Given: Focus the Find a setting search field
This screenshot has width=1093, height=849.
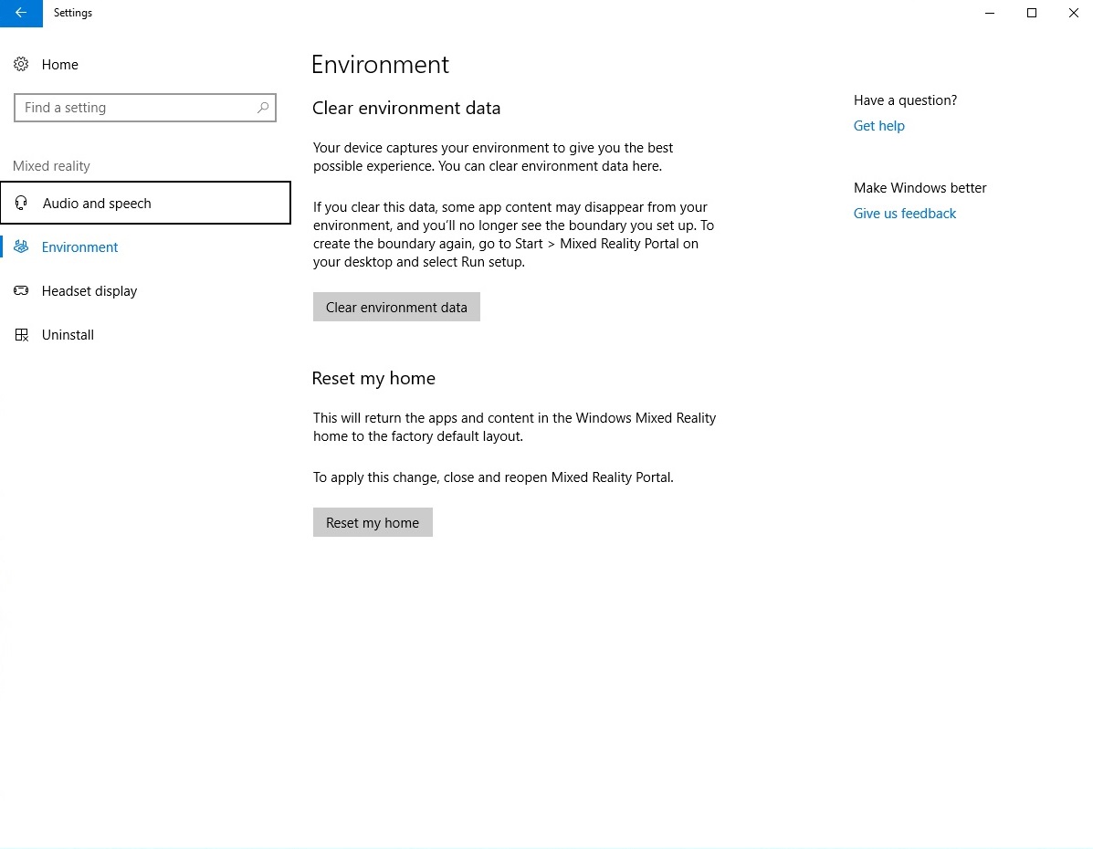Looking at the screenshot, I should 137,108.
